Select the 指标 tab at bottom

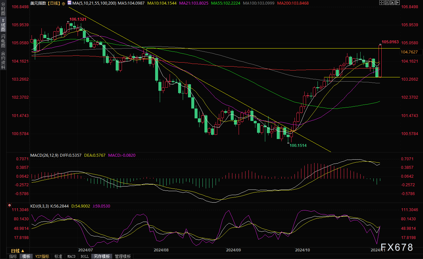(13, 256)
